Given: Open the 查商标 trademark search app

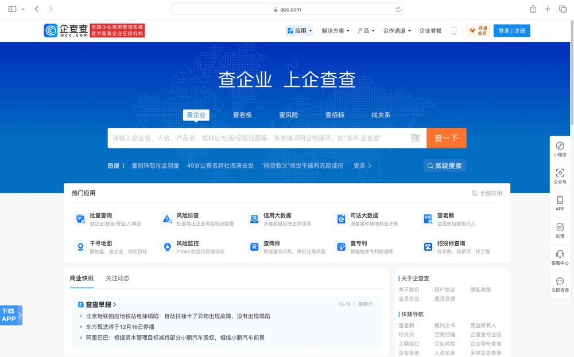Looking at the screenshot, I should 254,247.
